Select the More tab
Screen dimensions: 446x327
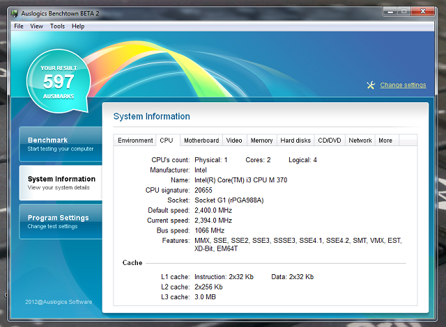[385, 141]
